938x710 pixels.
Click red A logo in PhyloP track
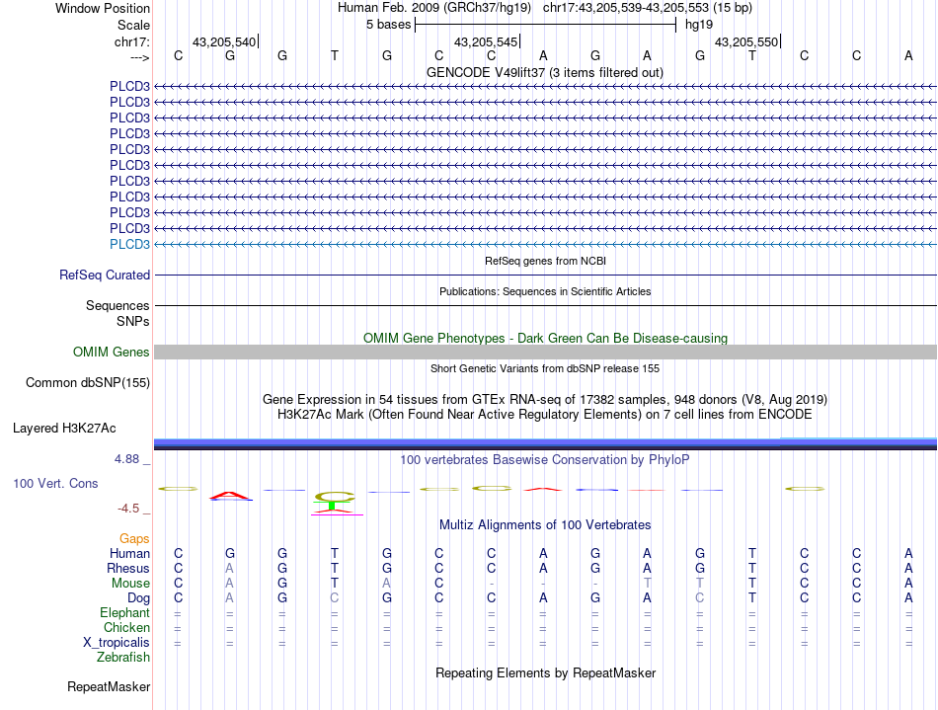230,496
